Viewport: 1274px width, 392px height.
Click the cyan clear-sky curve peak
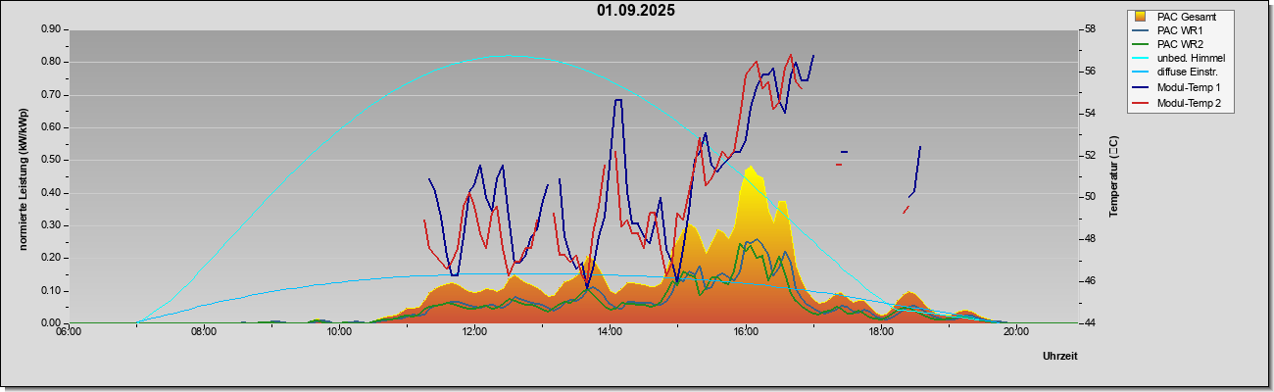point(503,56)
